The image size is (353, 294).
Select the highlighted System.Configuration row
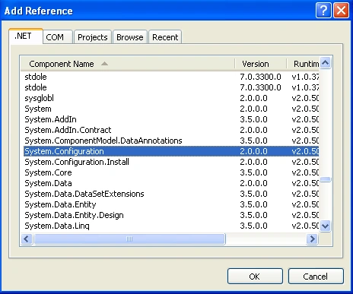(171, 151)
